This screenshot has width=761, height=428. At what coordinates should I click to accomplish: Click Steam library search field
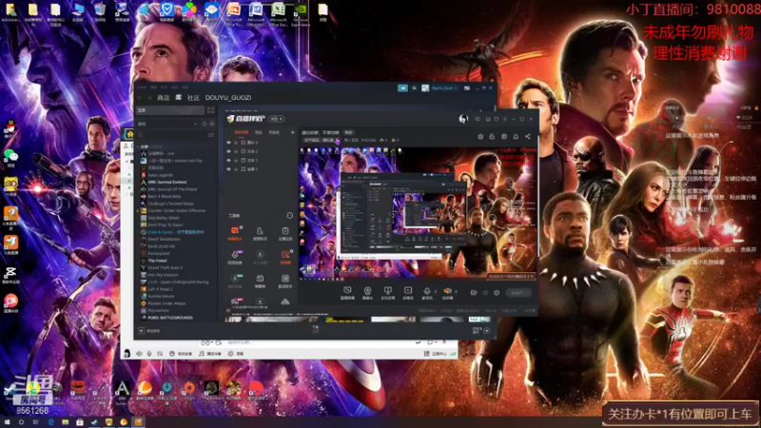[172, 135]
